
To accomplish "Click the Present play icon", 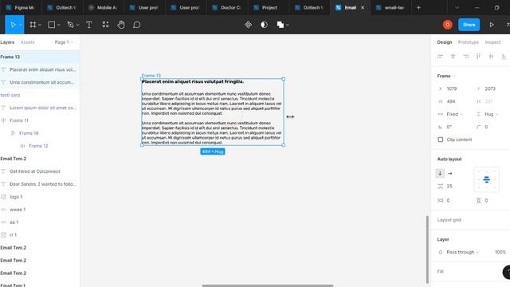I will 492,25.
